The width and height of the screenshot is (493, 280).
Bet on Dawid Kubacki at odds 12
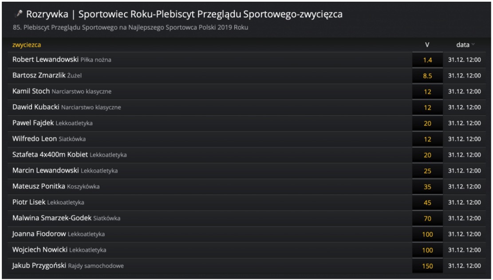pyautogui.click(x=427, y=107)
